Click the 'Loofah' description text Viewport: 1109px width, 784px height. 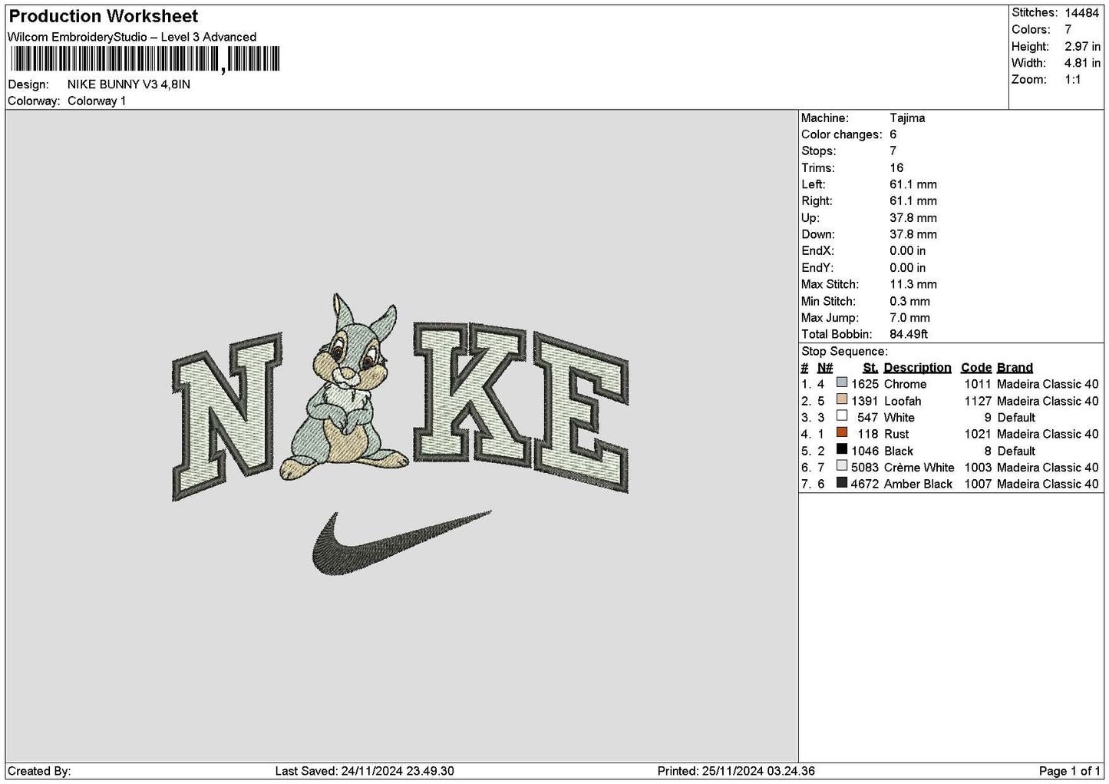click(x=903, y=401)
